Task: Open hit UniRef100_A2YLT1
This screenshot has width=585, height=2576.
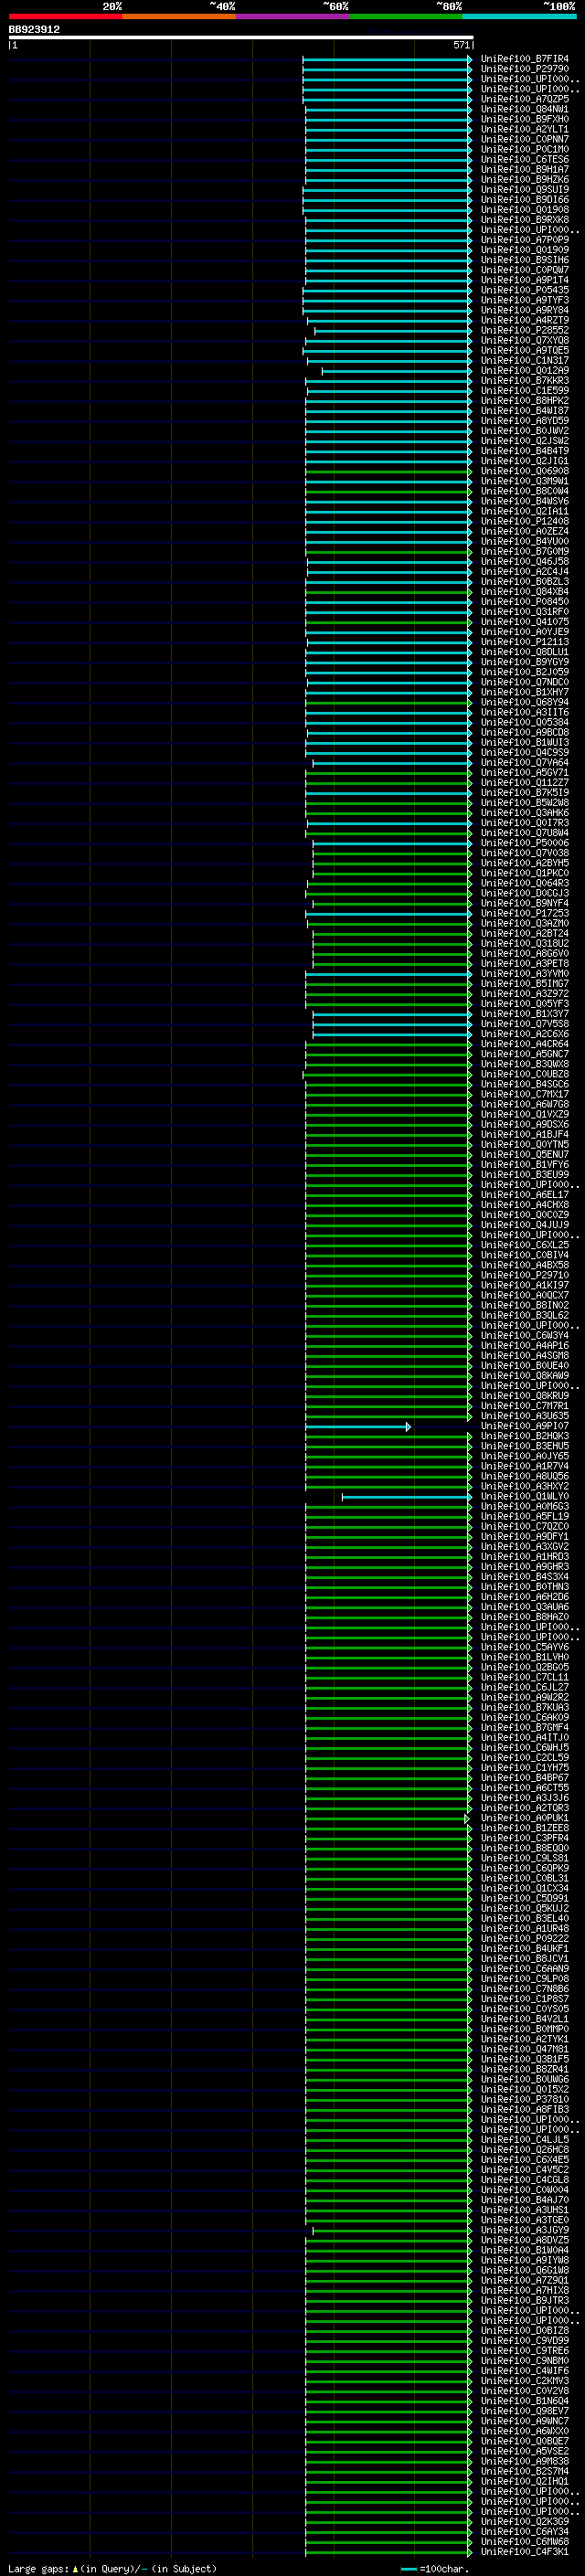Action: [x=524, y=129]
